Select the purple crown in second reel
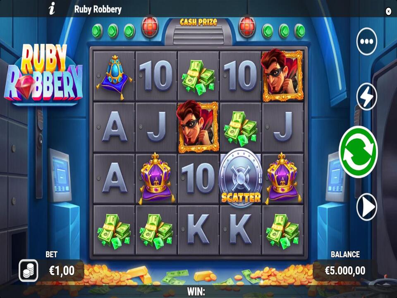 [x=156, y=179]
